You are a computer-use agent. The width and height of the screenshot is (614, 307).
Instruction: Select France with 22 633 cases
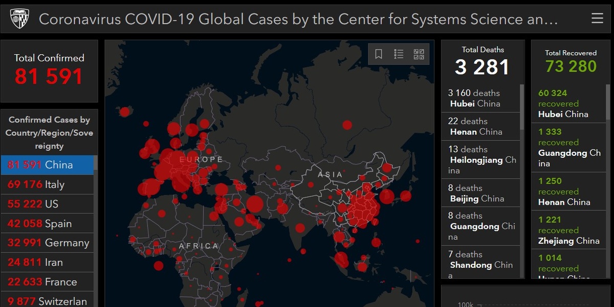click(47, 281)
